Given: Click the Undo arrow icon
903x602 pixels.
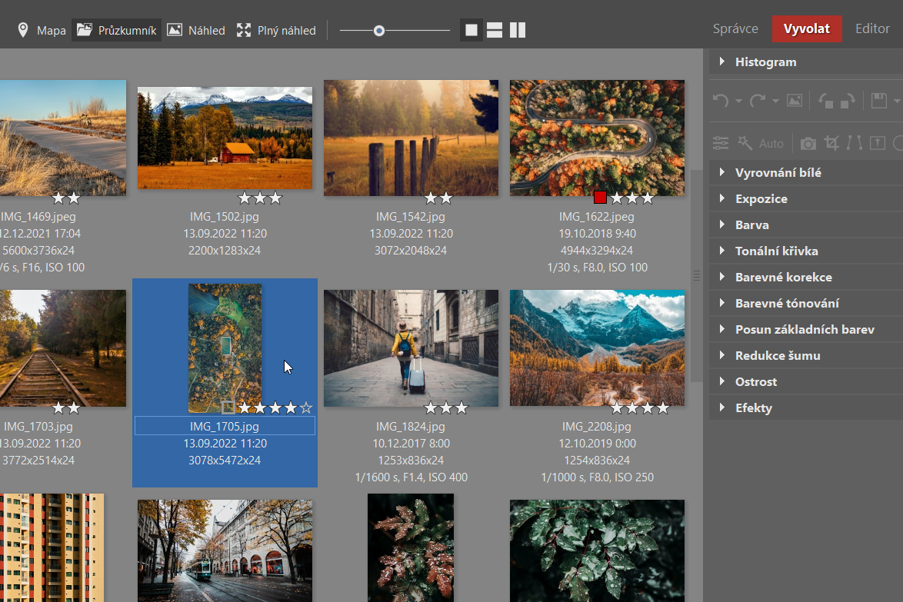Looking at the screenshot, I should point(721,101).
